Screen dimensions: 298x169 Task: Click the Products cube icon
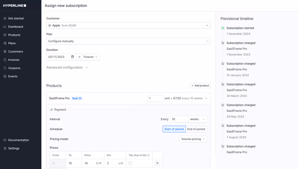pos(5,35)
